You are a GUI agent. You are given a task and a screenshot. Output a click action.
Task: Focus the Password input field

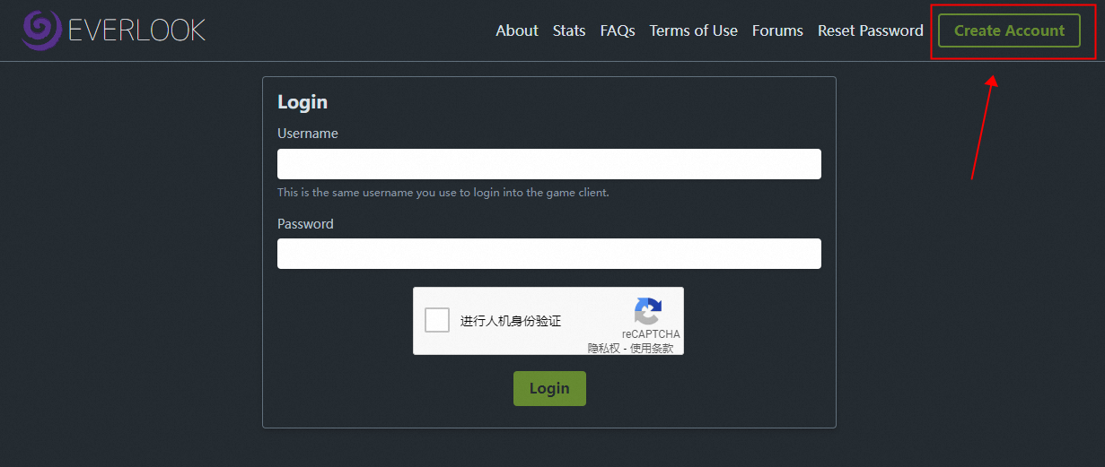point(548,254)
